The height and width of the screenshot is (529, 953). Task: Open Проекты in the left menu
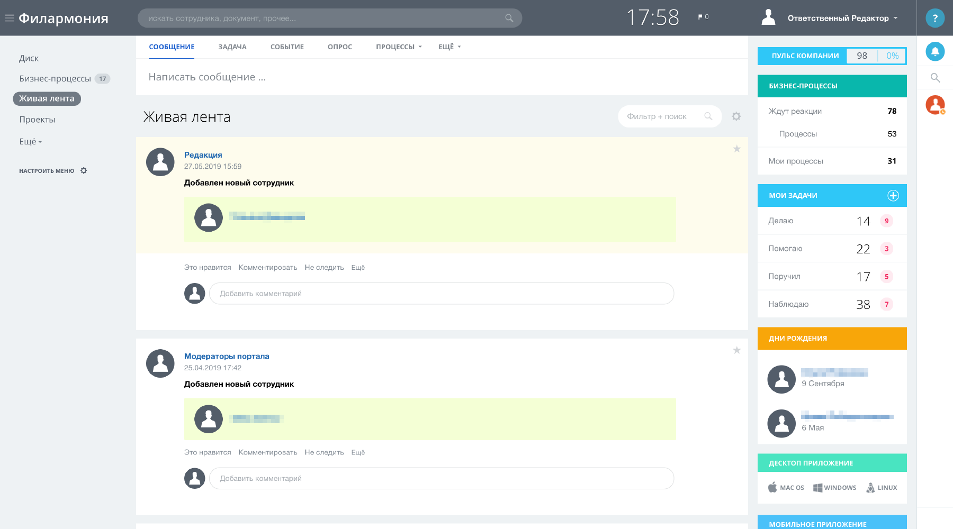click(37, 120)
